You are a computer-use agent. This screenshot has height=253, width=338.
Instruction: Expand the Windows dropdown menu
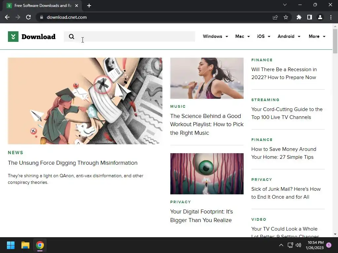215,36
